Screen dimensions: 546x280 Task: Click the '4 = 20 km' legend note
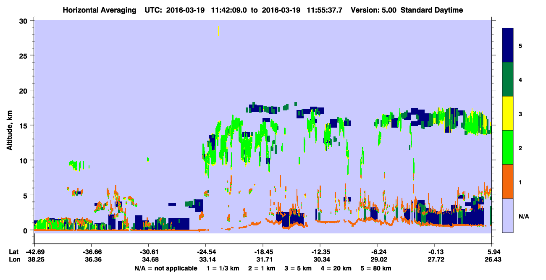pyautogui.click(x=337, y=268)
